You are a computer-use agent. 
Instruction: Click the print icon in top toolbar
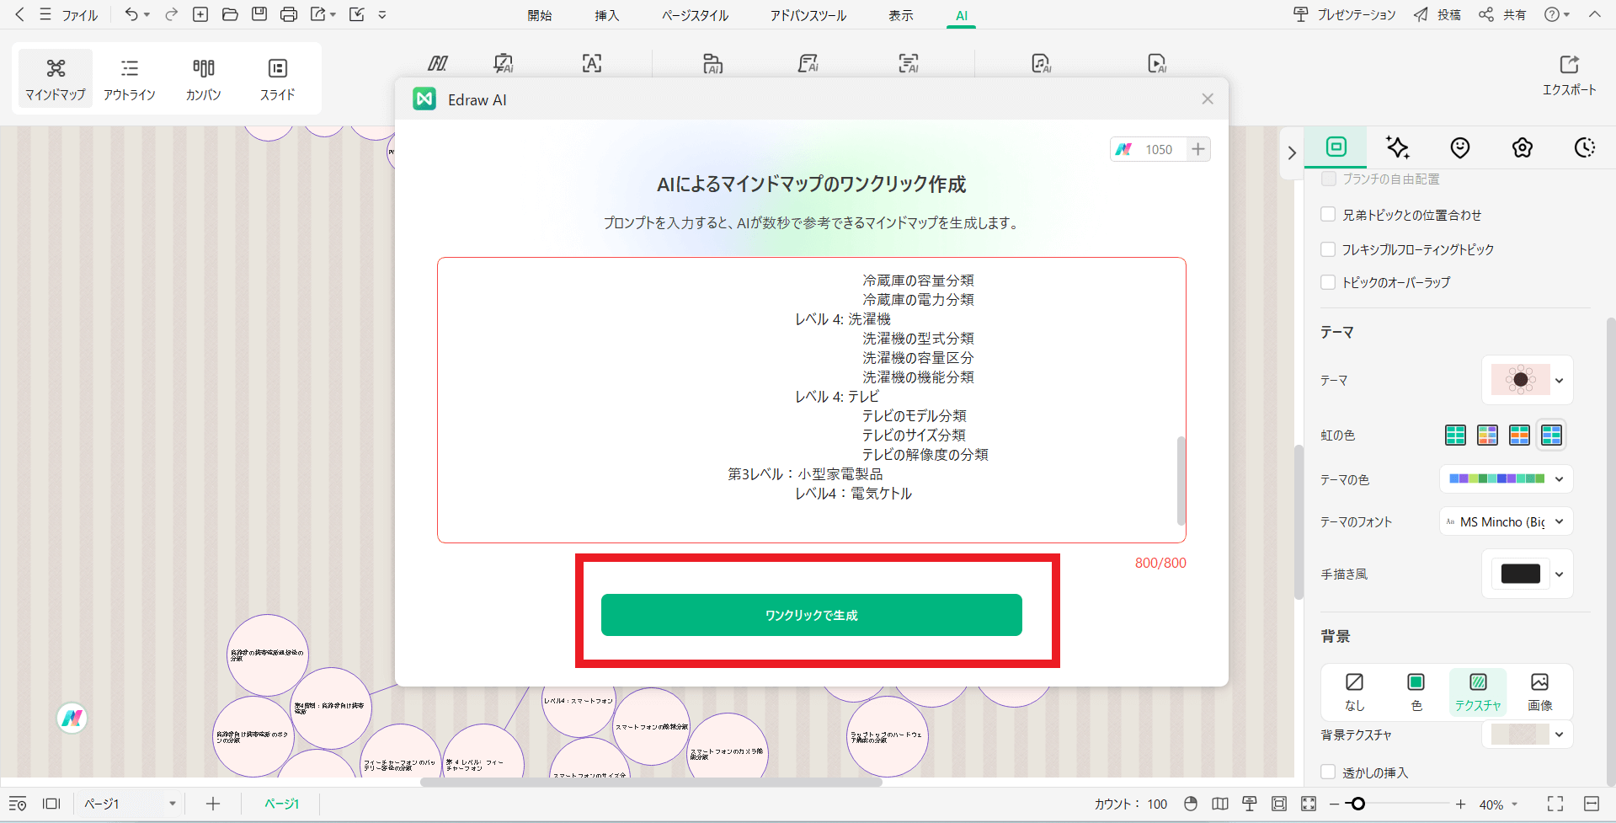[x=289, y=14]
